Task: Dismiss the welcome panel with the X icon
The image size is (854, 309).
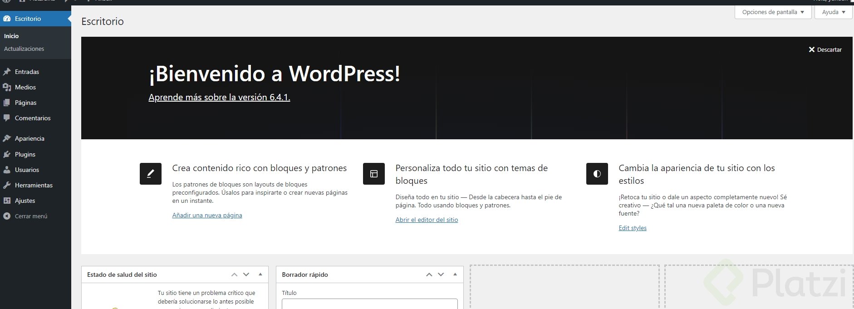Action: coord(812,49)
